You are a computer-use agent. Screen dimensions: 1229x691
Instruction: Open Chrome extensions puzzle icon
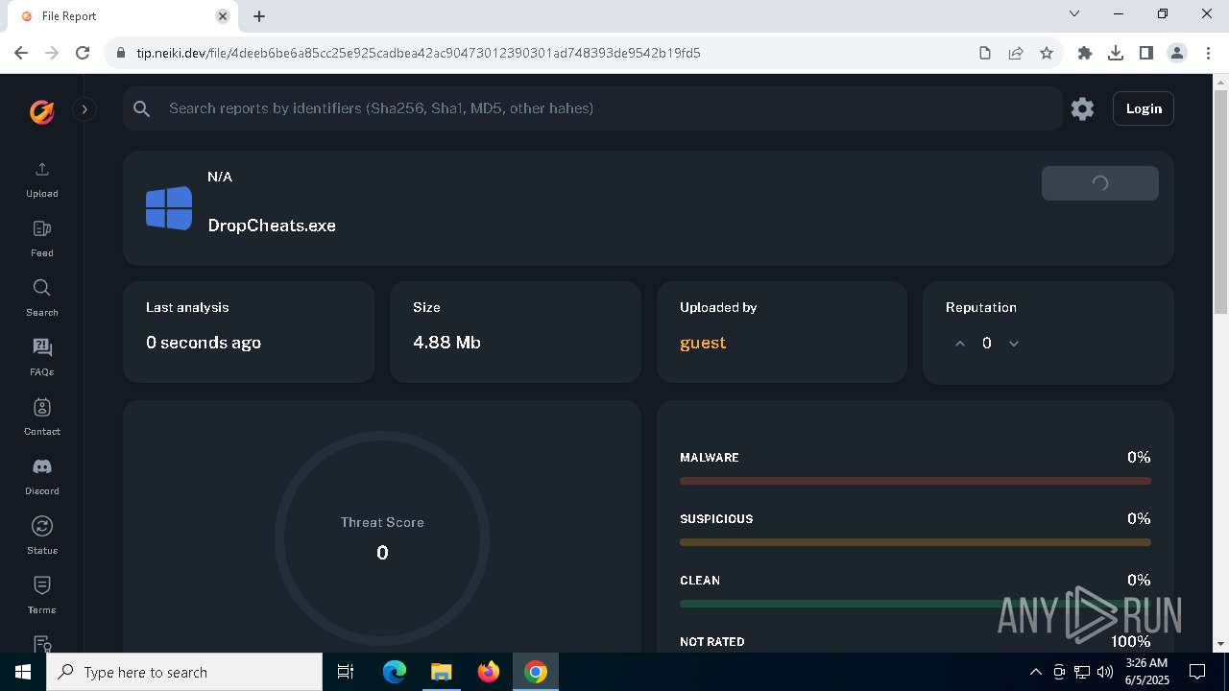coord(1085,53)
